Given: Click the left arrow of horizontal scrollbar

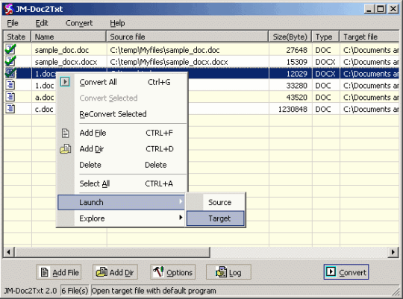Looking at the screenshot, I should [x=9, y=252].
